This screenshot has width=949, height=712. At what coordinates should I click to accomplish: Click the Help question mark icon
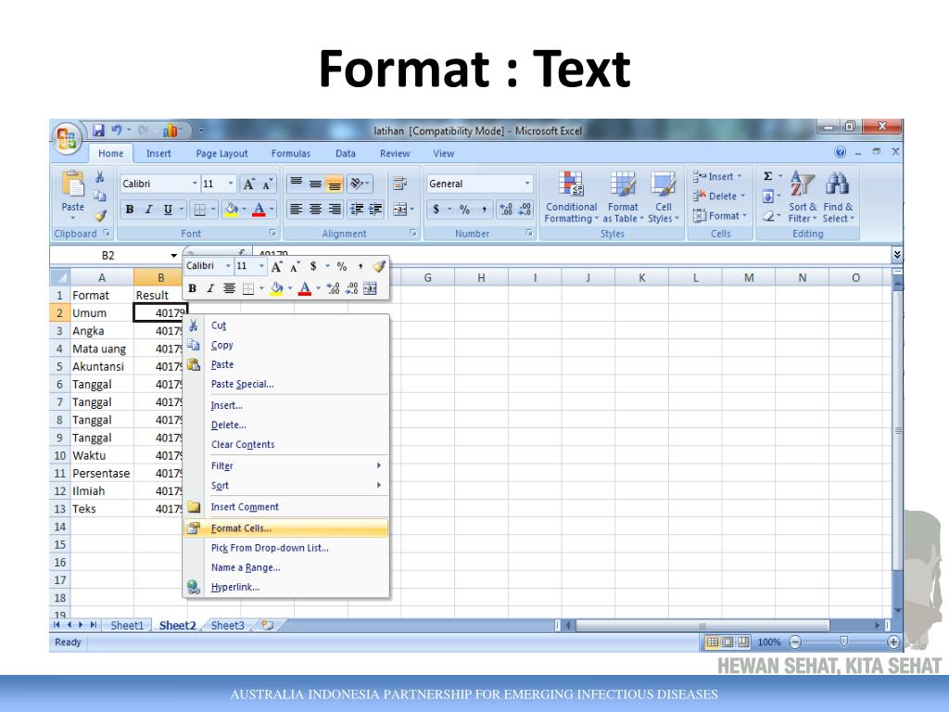(840, 152)
